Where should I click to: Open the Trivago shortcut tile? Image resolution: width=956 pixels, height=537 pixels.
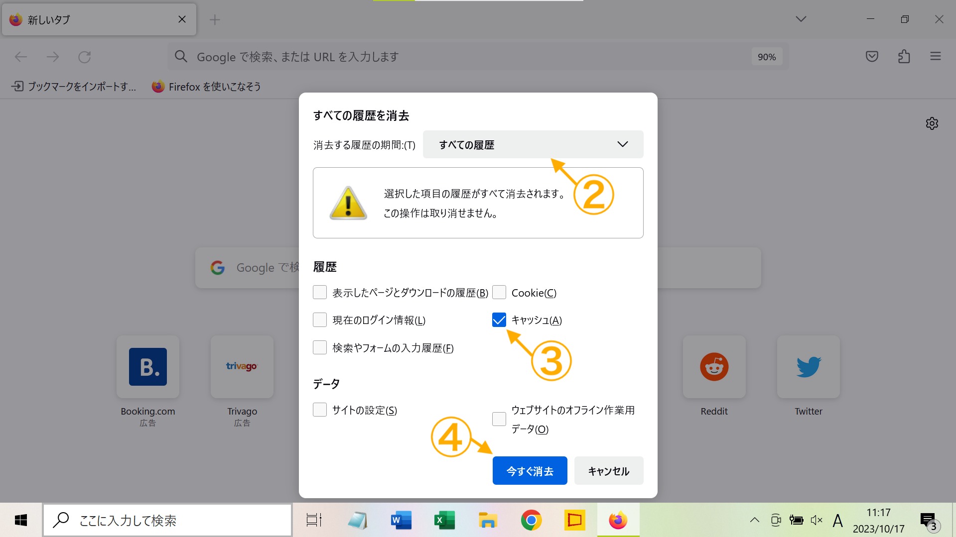click(242, 367)
